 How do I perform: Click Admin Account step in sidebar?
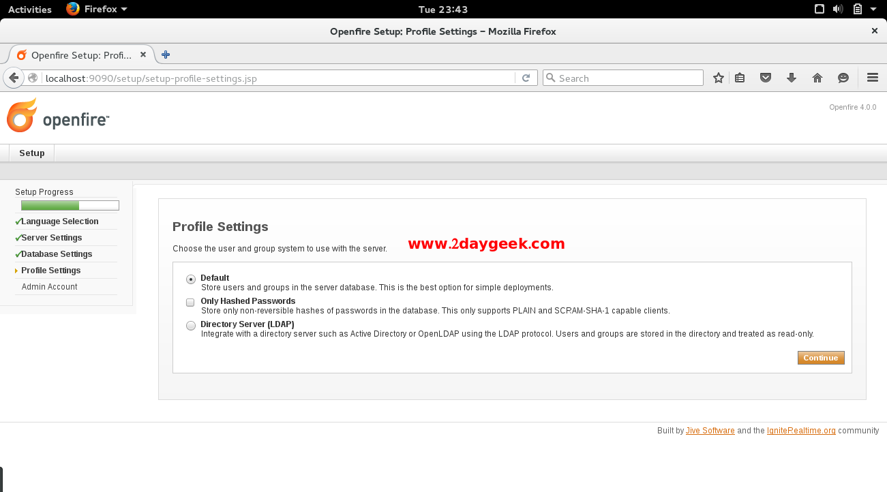click(x=50, y=287)
